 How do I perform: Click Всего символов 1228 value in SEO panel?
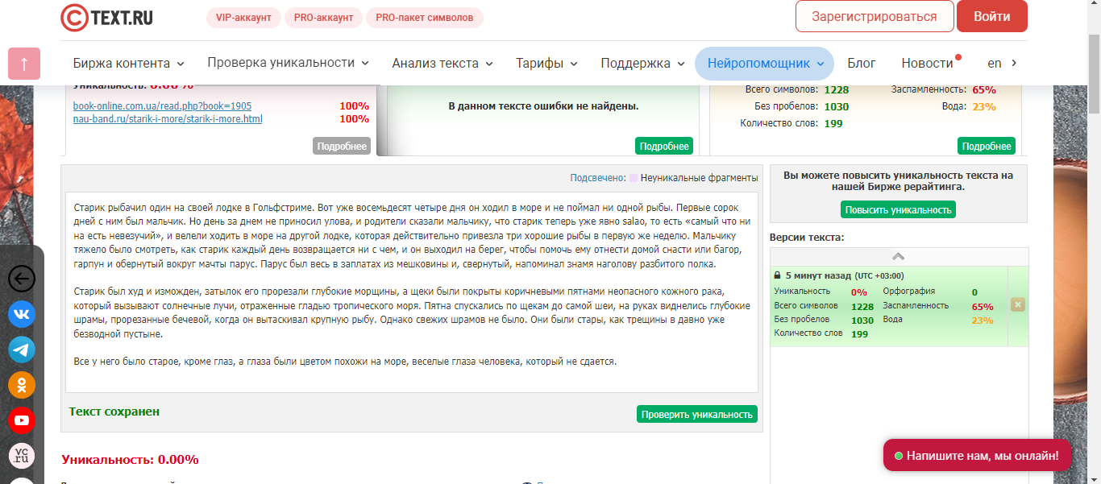(x=837, y=89)
